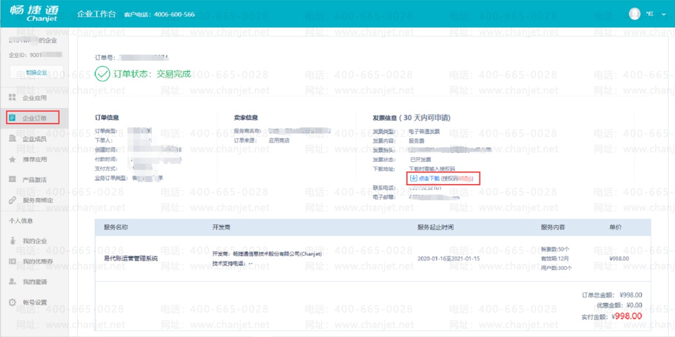Click the 卖家信息 section heading
The image size is (675, 337).
[246, 118]
